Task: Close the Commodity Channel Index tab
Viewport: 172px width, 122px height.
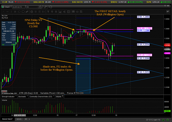Action: [x=54, y=96]
